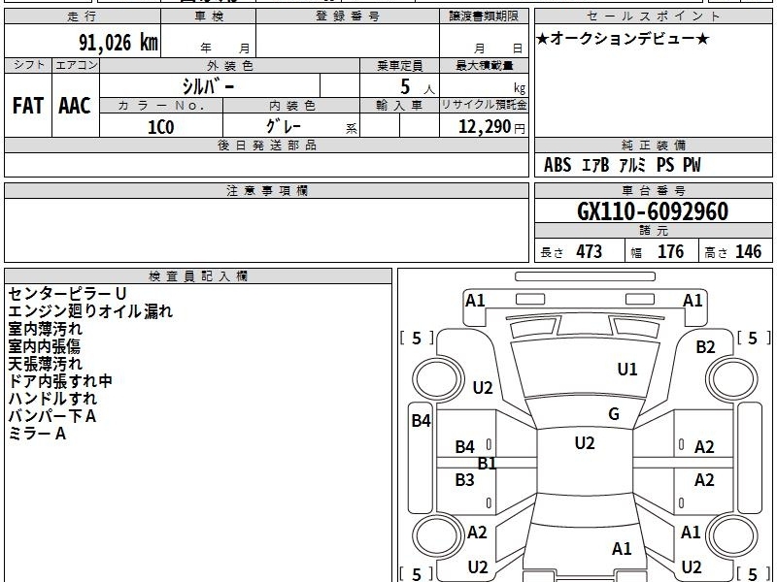
Task: Select the note 天張薄汚れ
Action: [x=45, y=364]
